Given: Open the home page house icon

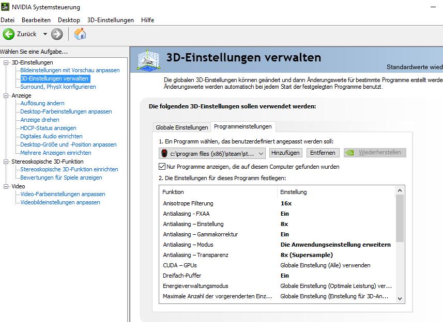Looking at the screenshot, I should [x=80, y=34].
